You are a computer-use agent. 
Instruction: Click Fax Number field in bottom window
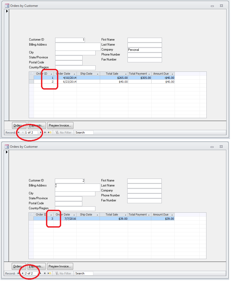[145, 201]
